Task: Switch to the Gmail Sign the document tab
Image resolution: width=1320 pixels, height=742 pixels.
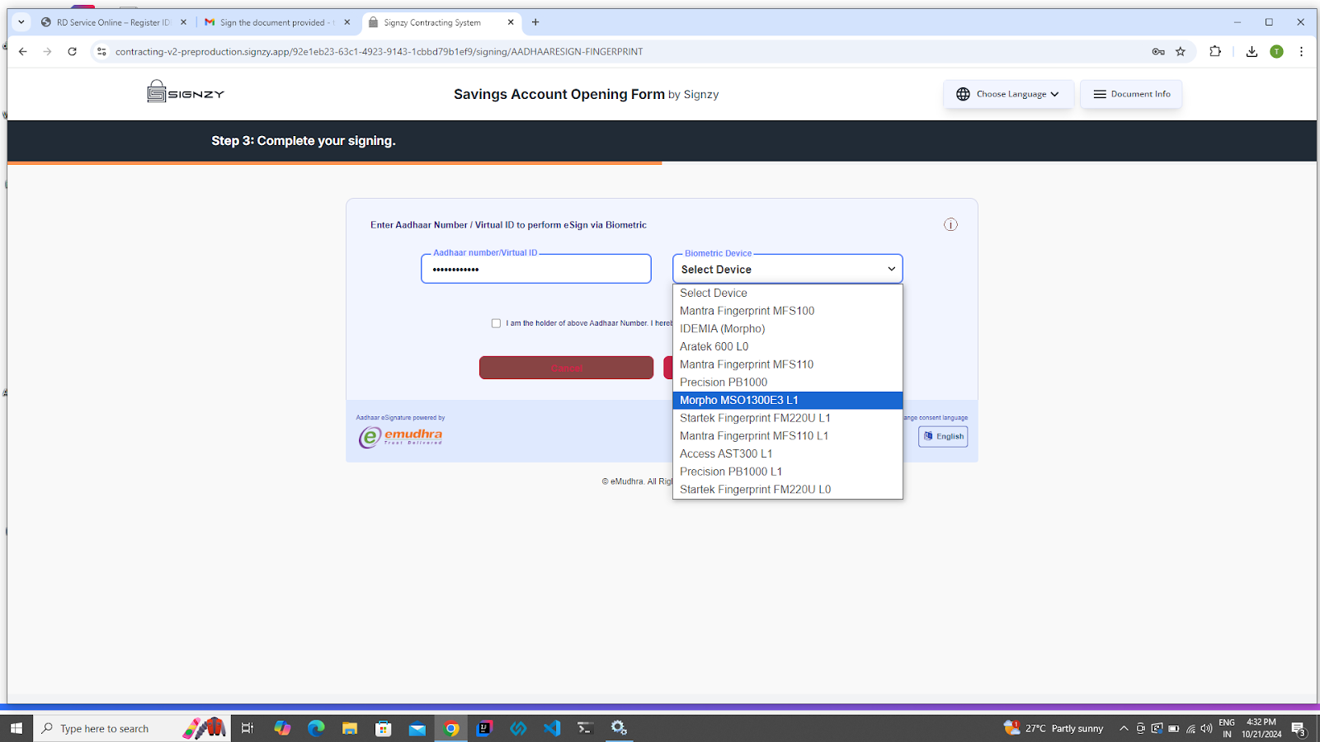Action: coord(276,22)
